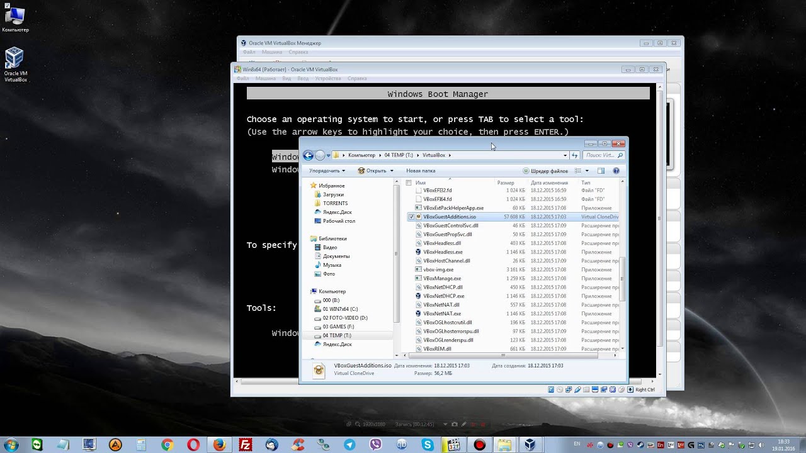
Task: Click the Explorer back navigation arrow
Action: (308, 155)
